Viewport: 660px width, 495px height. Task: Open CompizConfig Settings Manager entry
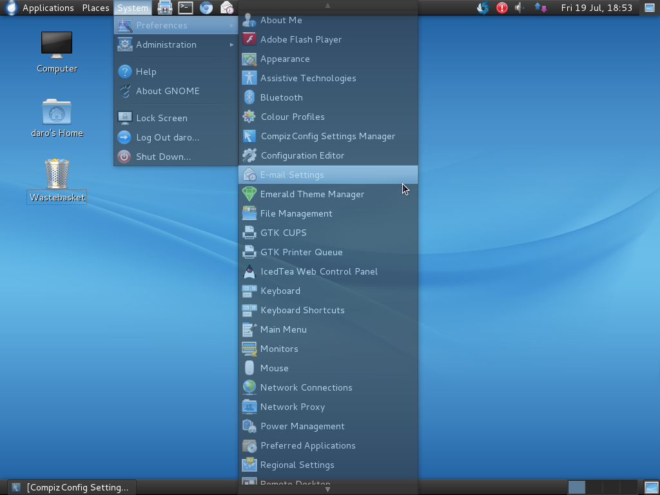[327, 136]
